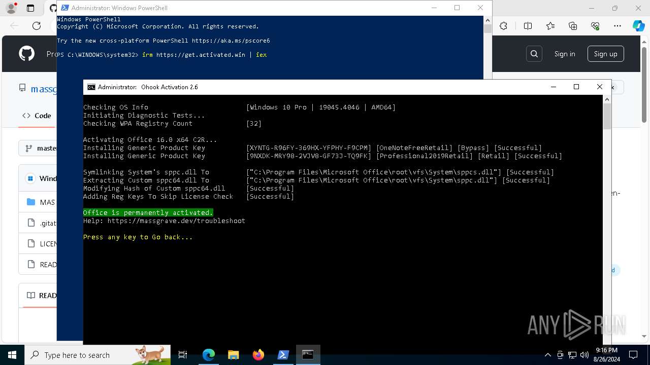
Task: Click 'Press any key to Go back...' text
Action: tap(138, 237)
